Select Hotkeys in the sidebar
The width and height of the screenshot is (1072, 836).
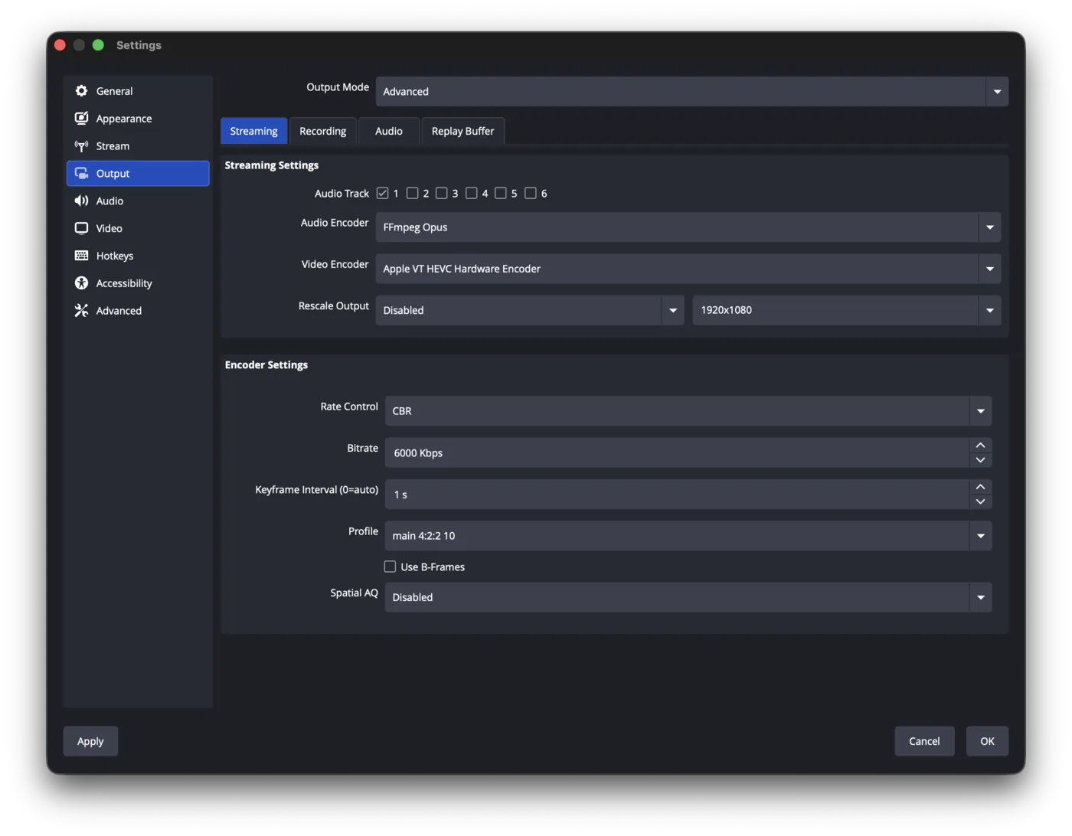[138, 256]
